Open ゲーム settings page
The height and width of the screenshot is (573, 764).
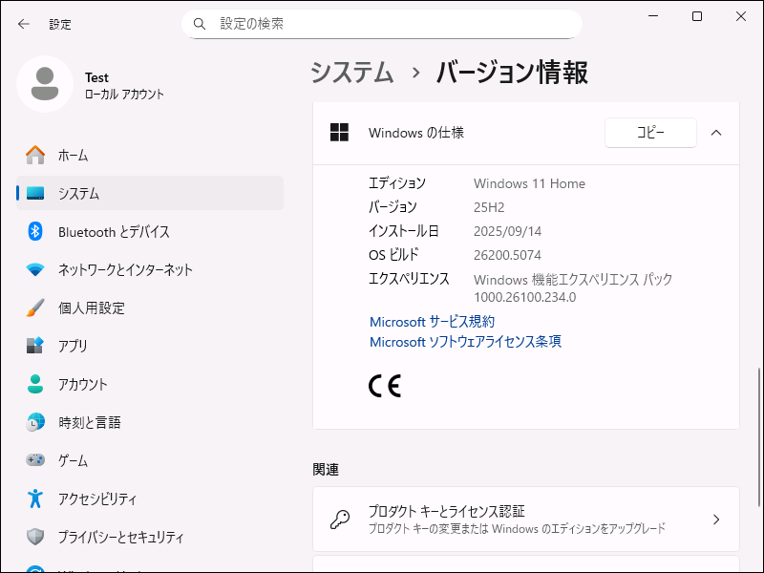point(150,460)
